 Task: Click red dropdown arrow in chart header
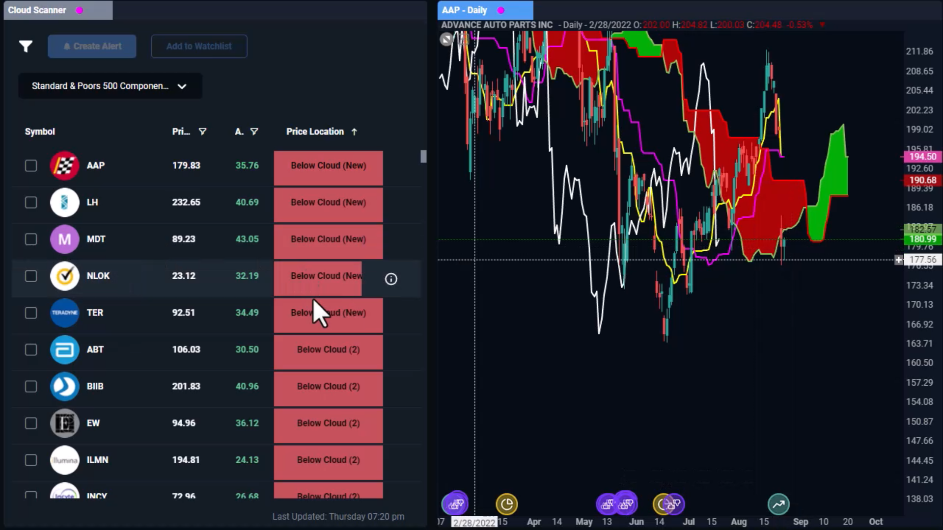[x=822, y=25]
